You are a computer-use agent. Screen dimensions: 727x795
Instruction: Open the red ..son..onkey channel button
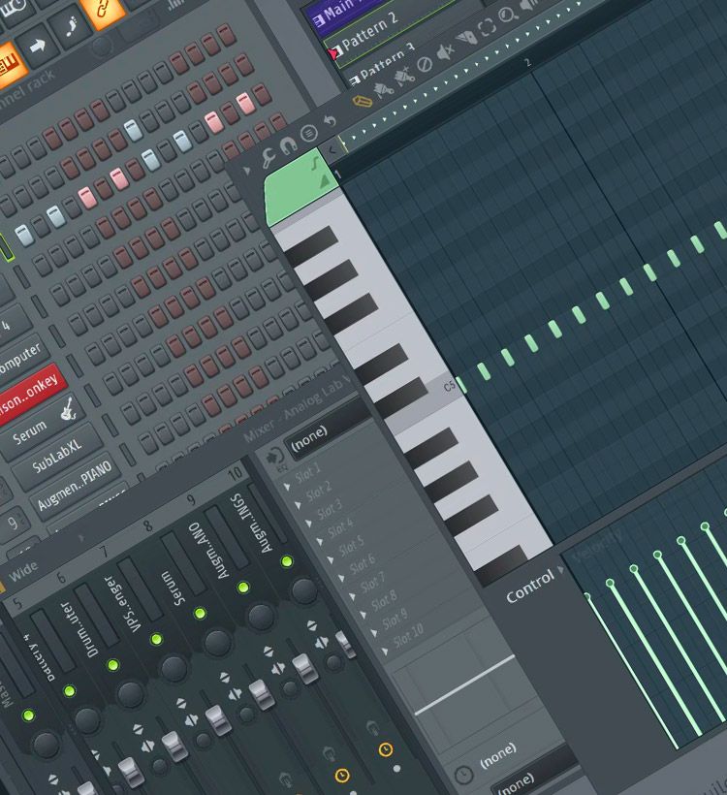(x=28, y=395)
